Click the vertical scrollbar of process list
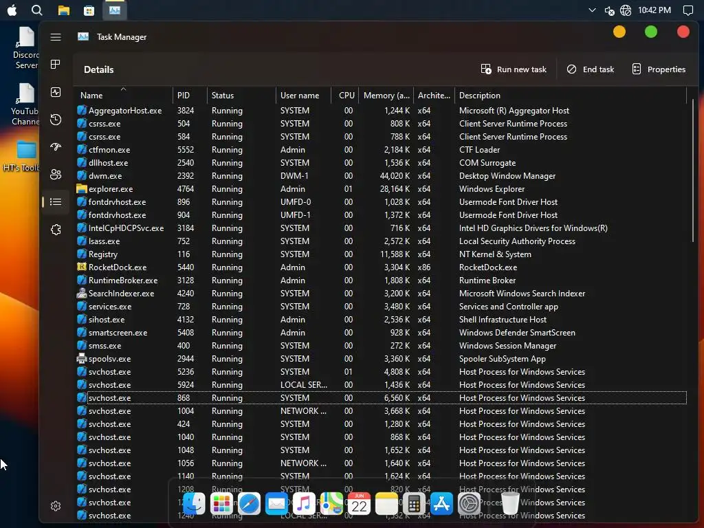 click(x=693, y=170)
